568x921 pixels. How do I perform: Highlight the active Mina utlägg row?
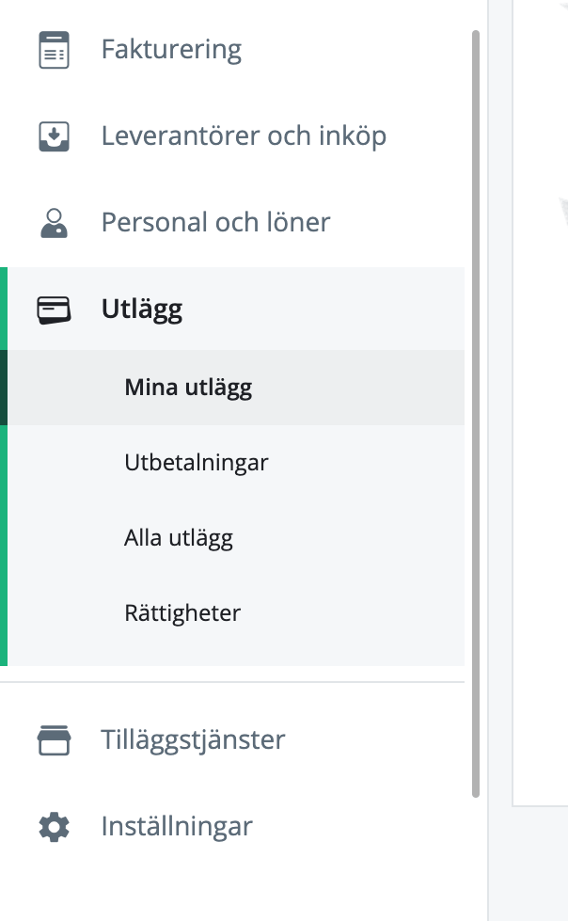[235, 388]
